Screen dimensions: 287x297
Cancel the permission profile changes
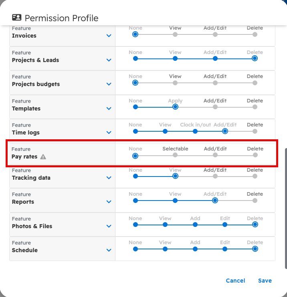point(235,281)
